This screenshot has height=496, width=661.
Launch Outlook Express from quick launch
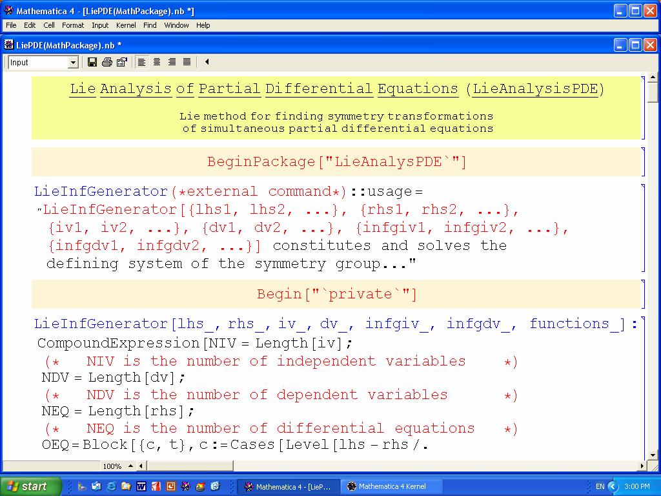click(97, 486)
